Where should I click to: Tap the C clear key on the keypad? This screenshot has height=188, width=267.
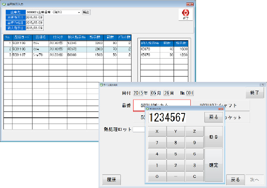(194, 176)
